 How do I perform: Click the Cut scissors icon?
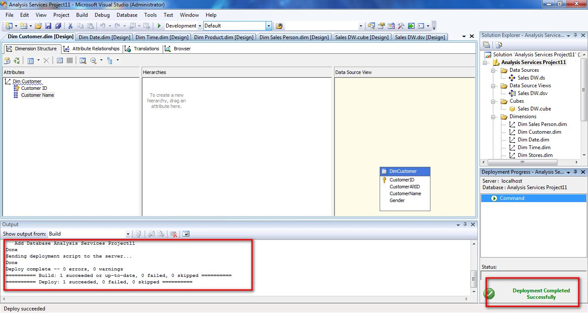(x=71, y=26)
